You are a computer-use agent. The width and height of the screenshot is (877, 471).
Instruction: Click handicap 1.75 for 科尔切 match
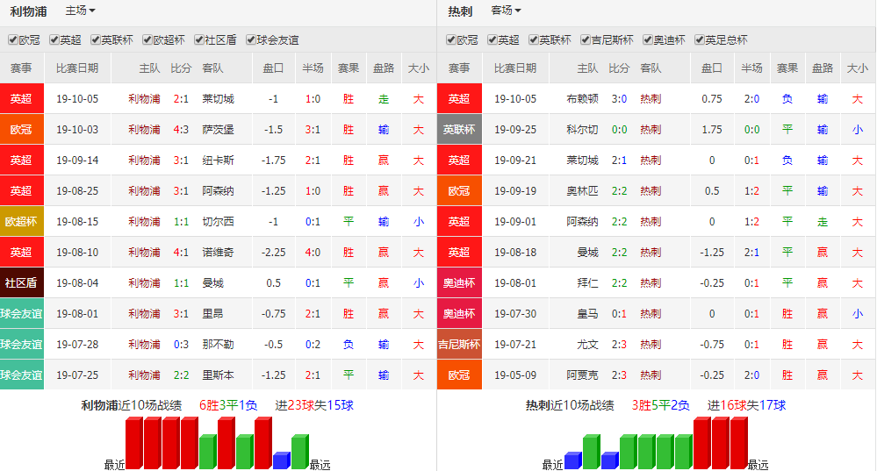pos(712,130)
